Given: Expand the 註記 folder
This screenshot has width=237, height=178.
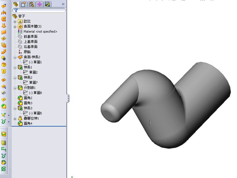Looking at the screenshot, I should point(15,22).
